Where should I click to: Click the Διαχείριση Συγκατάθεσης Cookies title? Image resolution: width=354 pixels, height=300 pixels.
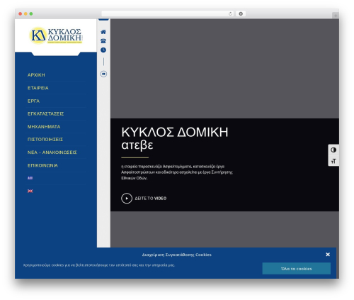pyautogui.click(x=177, y=255)
